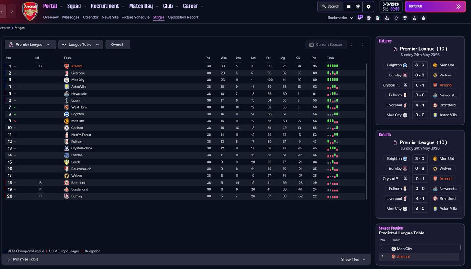Click the Arsenal club badge in the header
471x269 pixels.
coord(30,11)
